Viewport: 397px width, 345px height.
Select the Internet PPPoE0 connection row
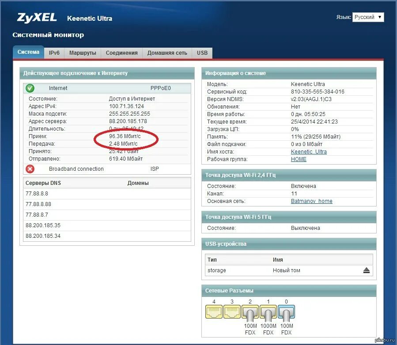point(107,88)
